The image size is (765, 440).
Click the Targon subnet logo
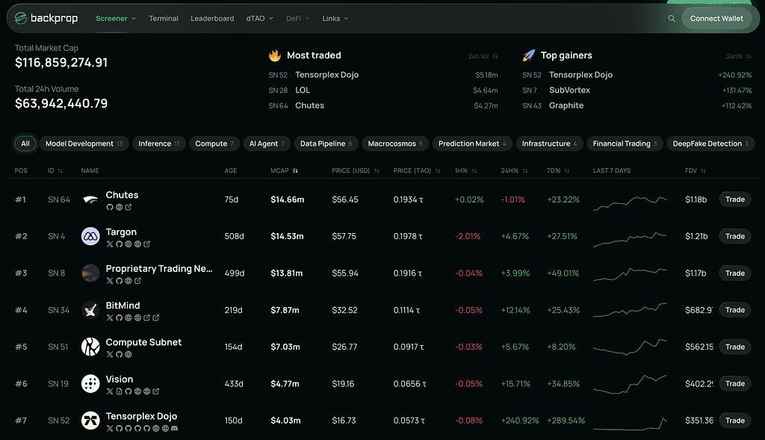[x=90, y=236]
